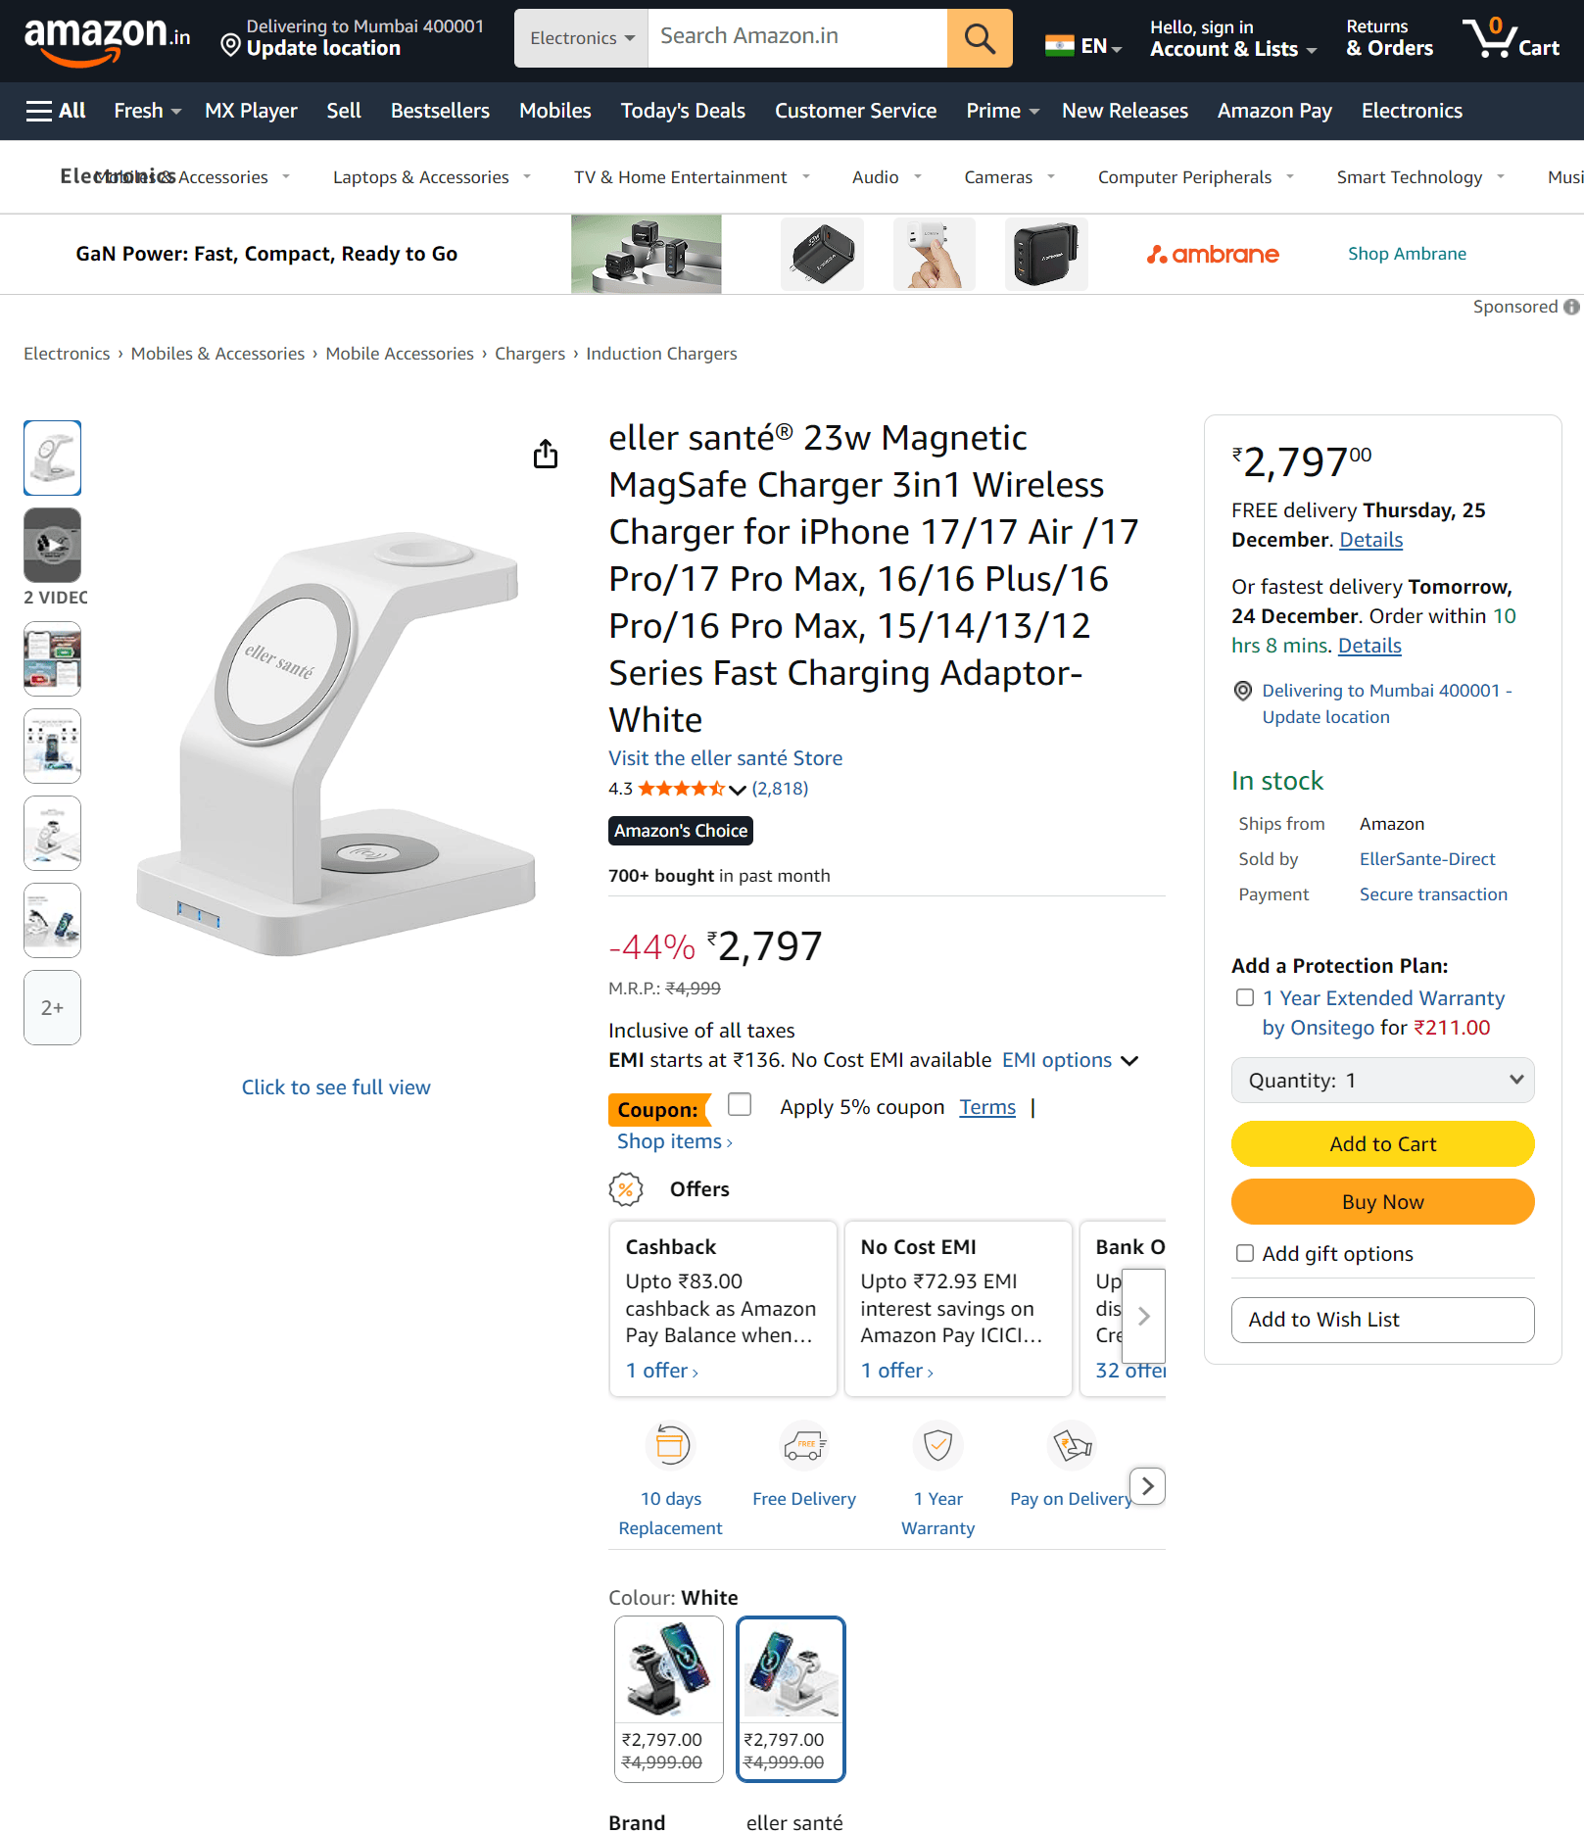Click the 1 Year Warranty shield icon
Screen dimensions: 1584x1834
(937, 1445)
